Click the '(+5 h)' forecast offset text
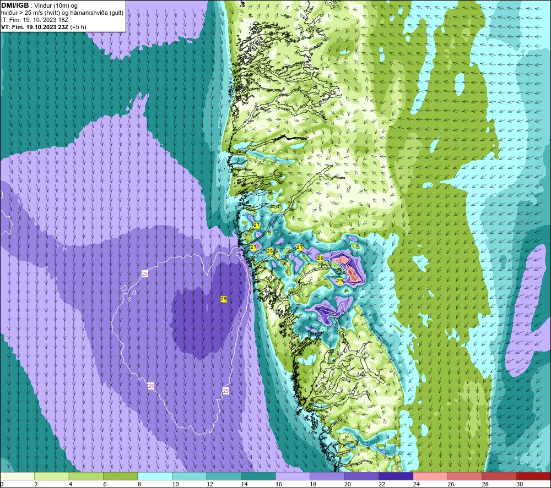This screenshot has width=551, height=488. [78, 27]
